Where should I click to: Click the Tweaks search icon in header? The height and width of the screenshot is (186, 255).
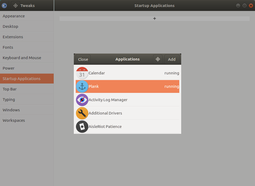(16, 6)
